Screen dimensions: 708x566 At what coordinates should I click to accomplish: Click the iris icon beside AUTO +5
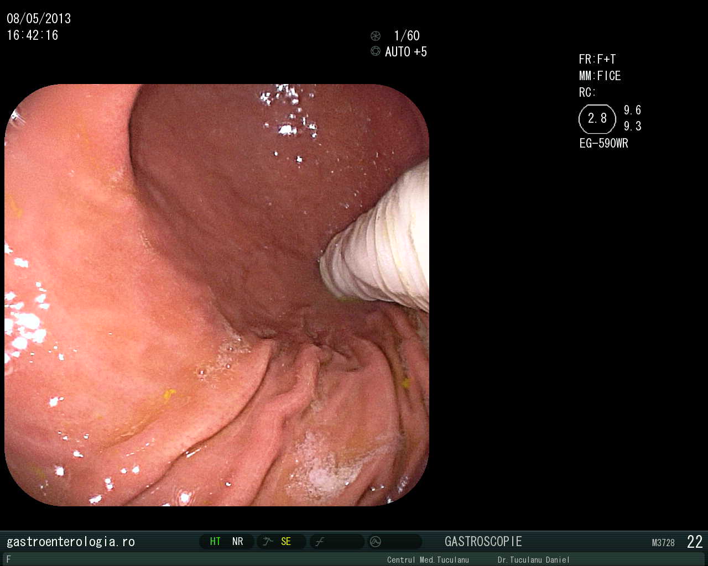[376, 51]
